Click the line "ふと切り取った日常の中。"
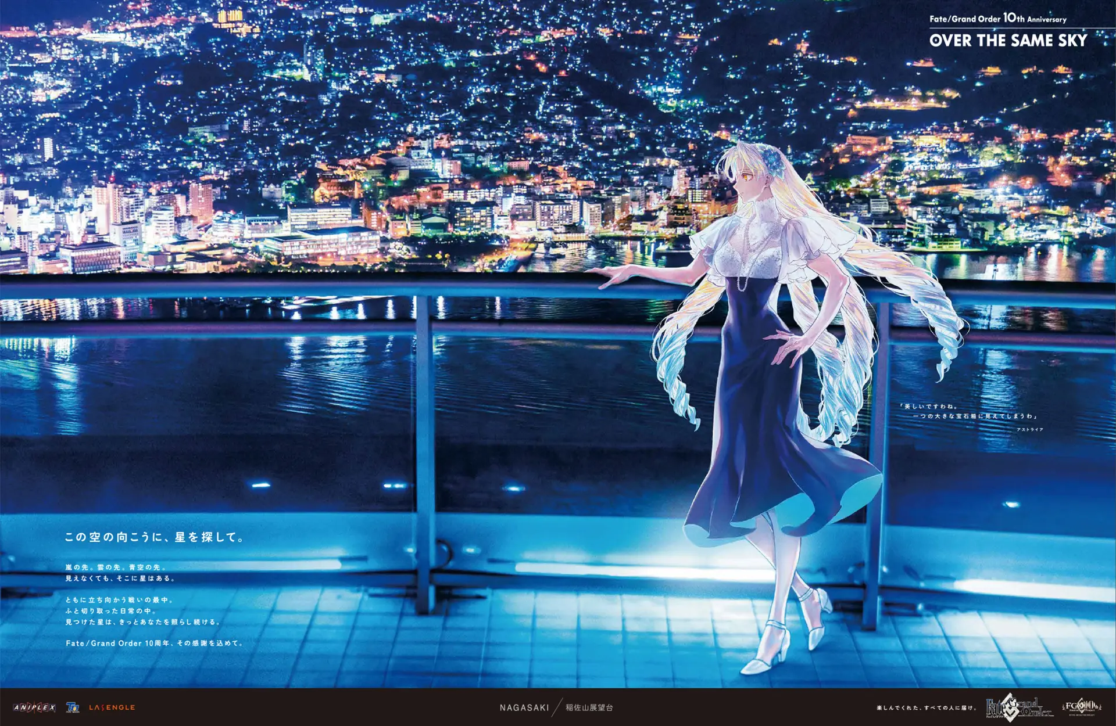Image resolution: width=1116 pixels, height=726 pixels. click(x=111, y=611)
